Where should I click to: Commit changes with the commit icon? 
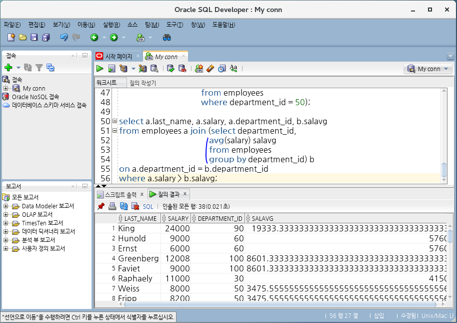point(171,69)
